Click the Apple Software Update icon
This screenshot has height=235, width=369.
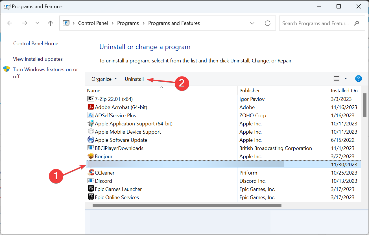tap(91, 140)
